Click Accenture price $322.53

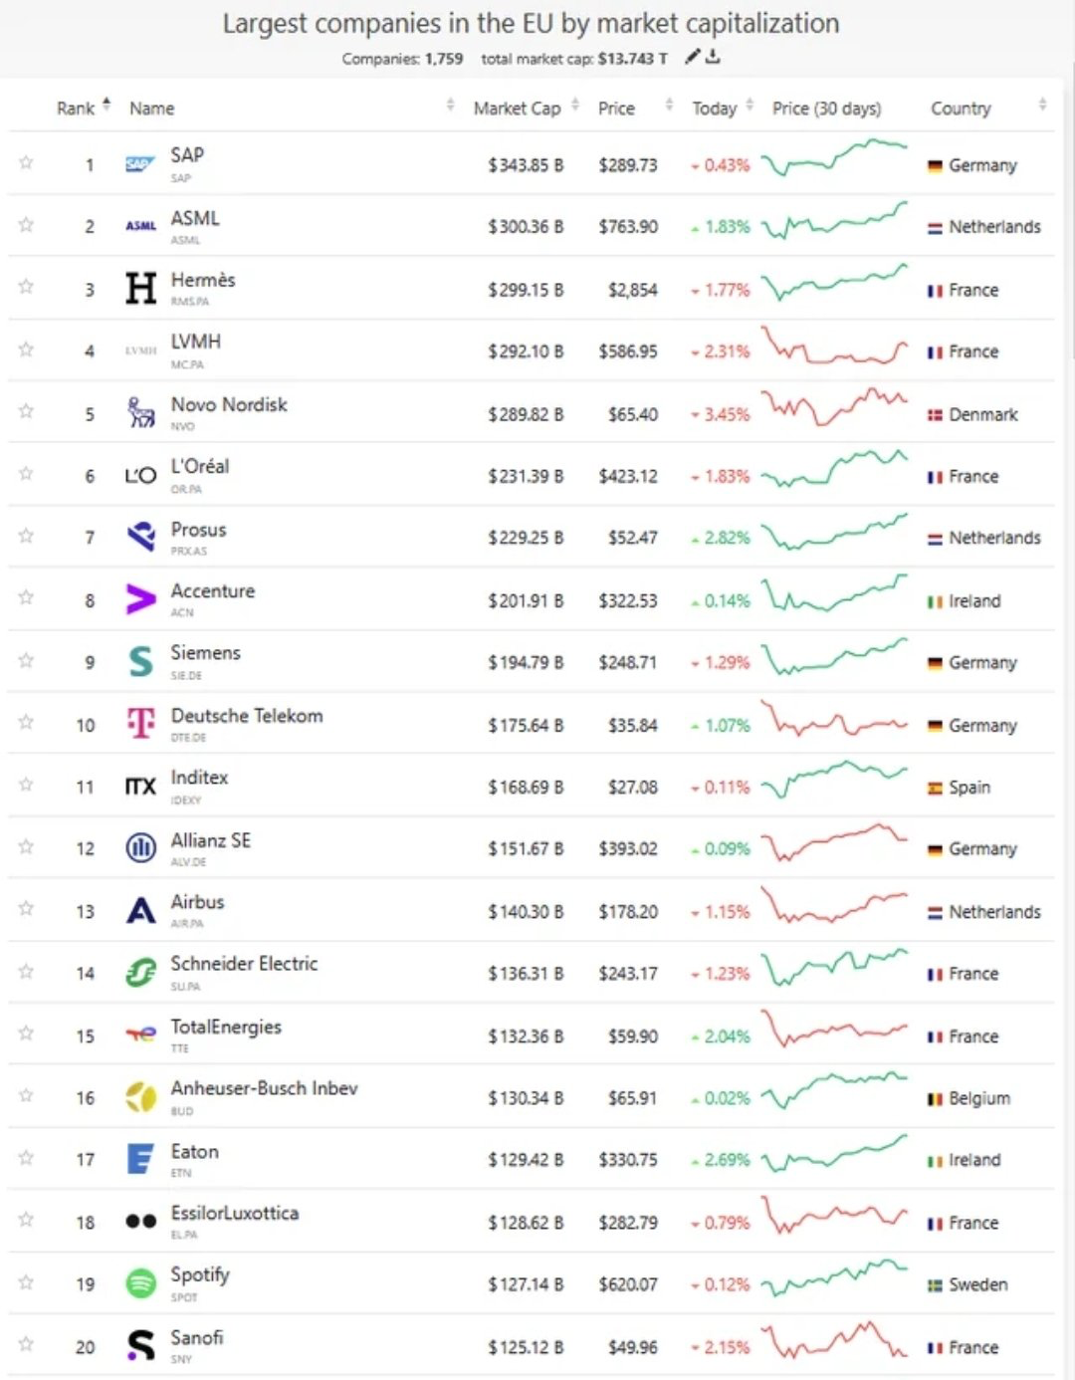(x=628, y=600)
